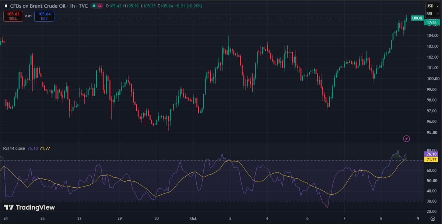The height and width of the screenshot is (224, 442).
Task: Click the O105.42 open value
Action: tap(113, 6)
